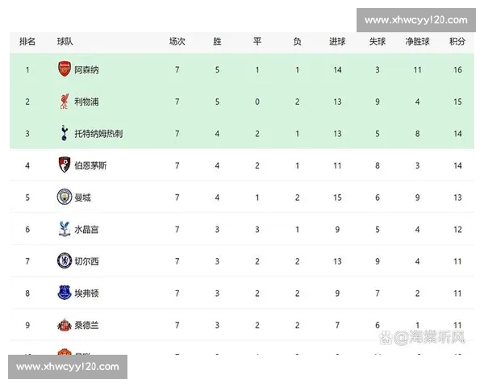Click the Chelsea club badge

click(x=65, y=260)
